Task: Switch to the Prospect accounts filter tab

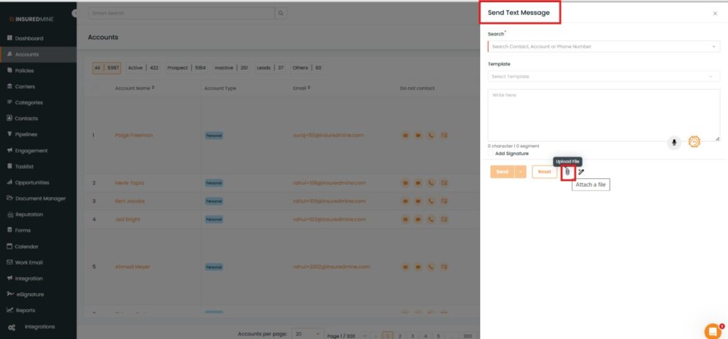Action: click(178, 68)
